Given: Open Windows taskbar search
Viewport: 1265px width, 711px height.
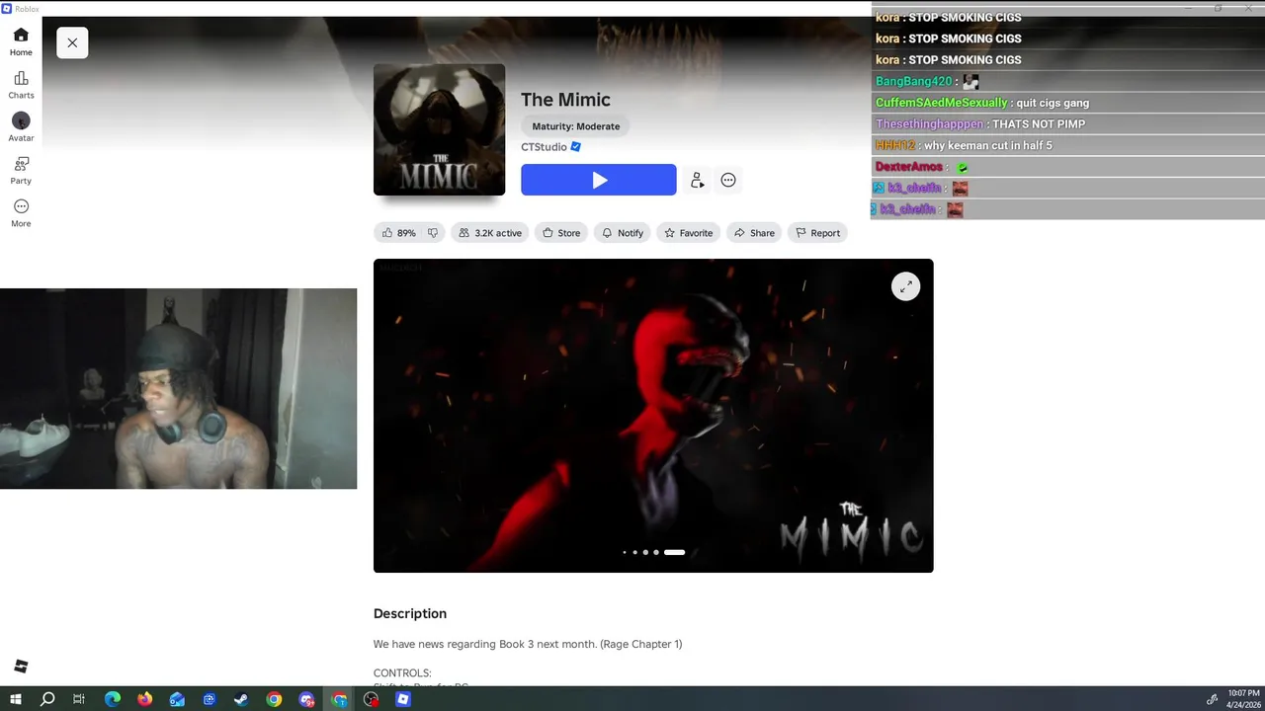Looking at the screenshot, I should click(x=46, y=699).
